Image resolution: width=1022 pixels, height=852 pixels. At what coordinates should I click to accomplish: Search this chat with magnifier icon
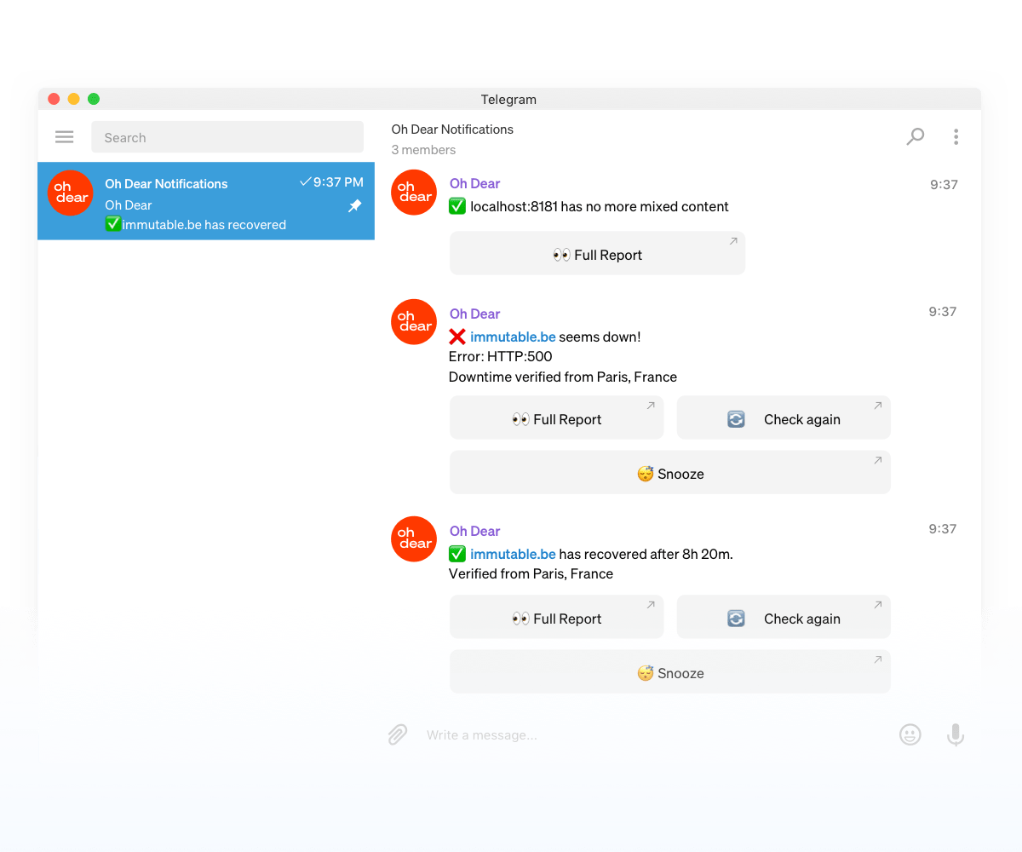pos(916,136)
